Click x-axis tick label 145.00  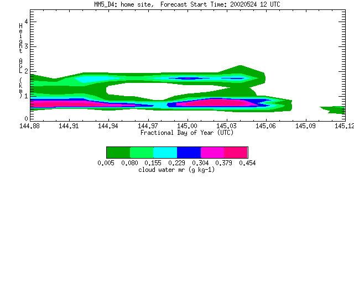coord(187,126)
